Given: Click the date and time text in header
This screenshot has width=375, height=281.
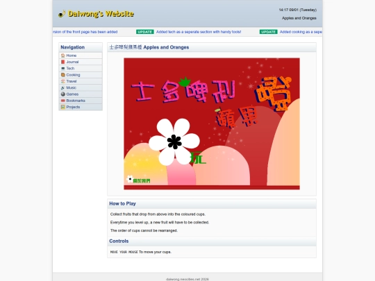Looking at the screenshot, I should coord(298,10).
